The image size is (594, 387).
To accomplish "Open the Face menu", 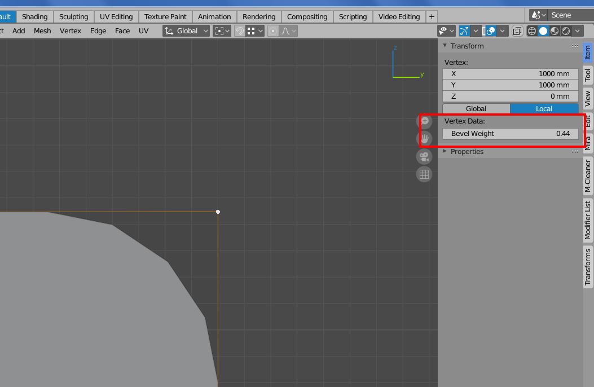I will pos(122,31).
